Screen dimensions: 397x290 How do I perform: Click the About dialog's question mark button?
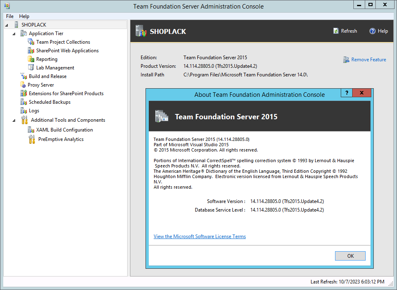tap(346, 93)
